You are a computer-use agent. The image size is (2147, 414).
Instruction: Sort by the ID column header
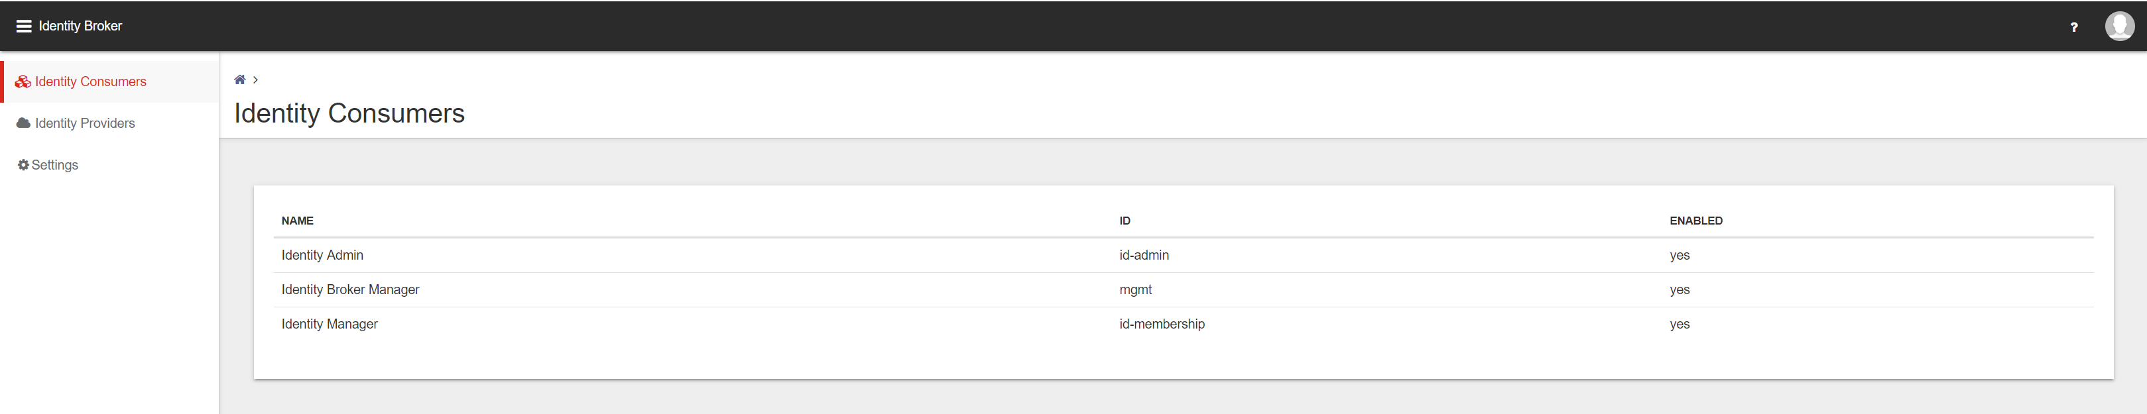1125,221
